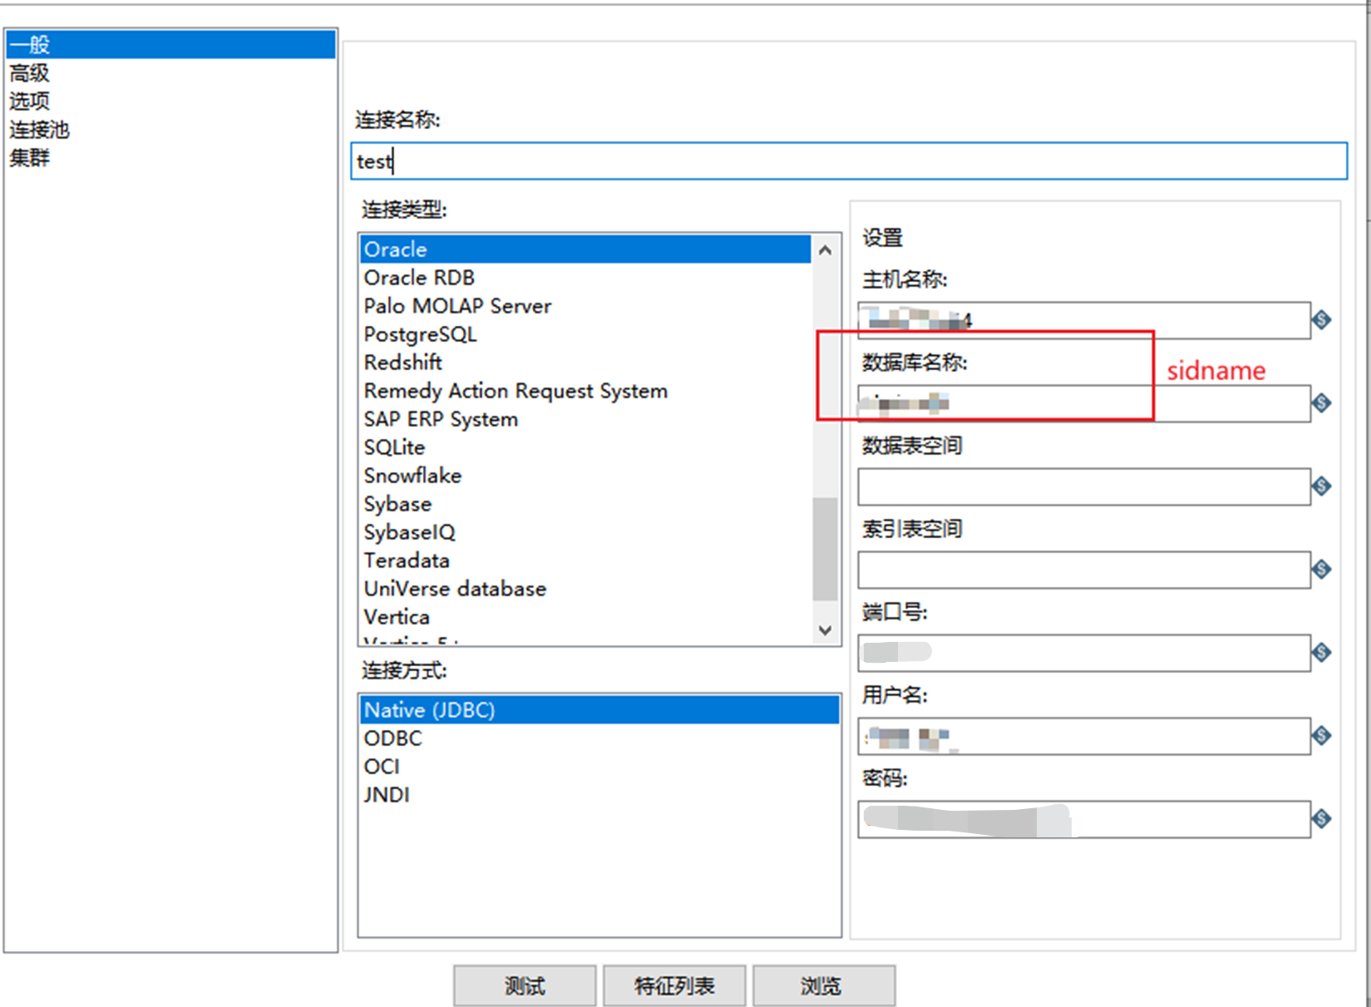
Task: Click the connection type scrollbar thumb
Action: click(825, 549)
